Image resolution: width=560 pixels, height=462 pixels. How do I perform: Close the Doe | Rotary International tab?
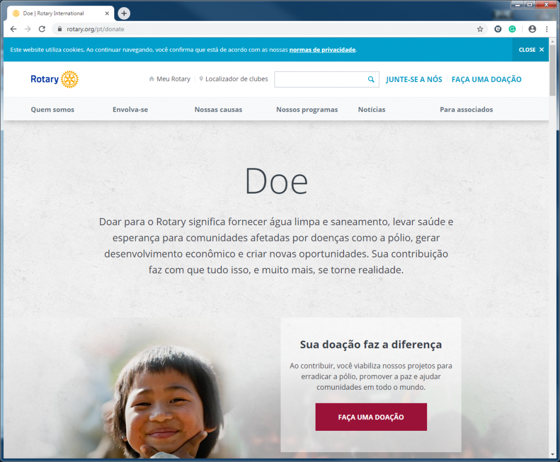[x=107, y=13]
